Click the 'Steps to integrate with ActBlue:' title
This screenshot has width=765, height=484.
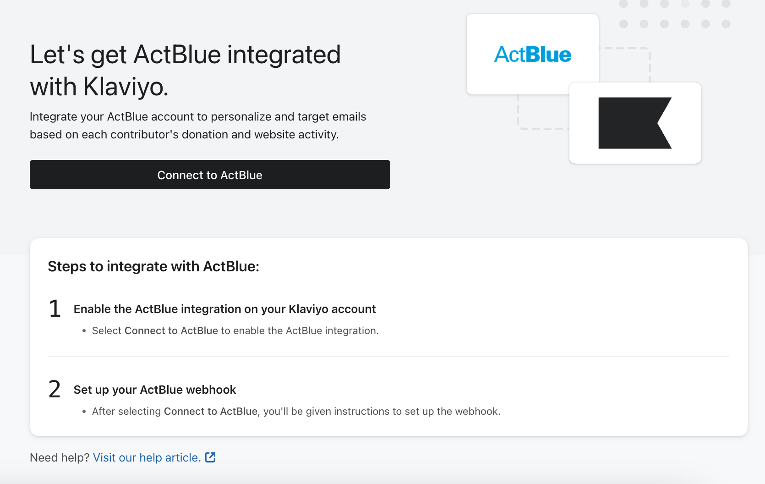[153, 266]
